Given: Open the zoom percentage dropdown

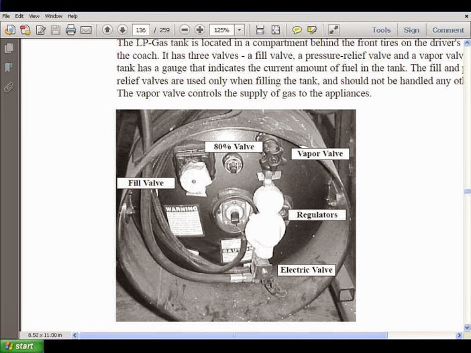Looking at the screenshot, I should tap(240, 30).
